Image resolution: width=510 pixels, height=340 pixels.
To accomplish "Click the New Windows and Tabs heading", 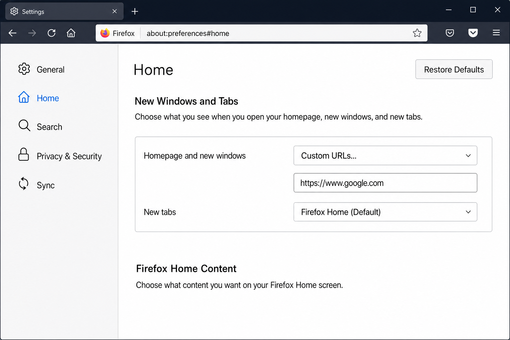I will coord(186,101).
